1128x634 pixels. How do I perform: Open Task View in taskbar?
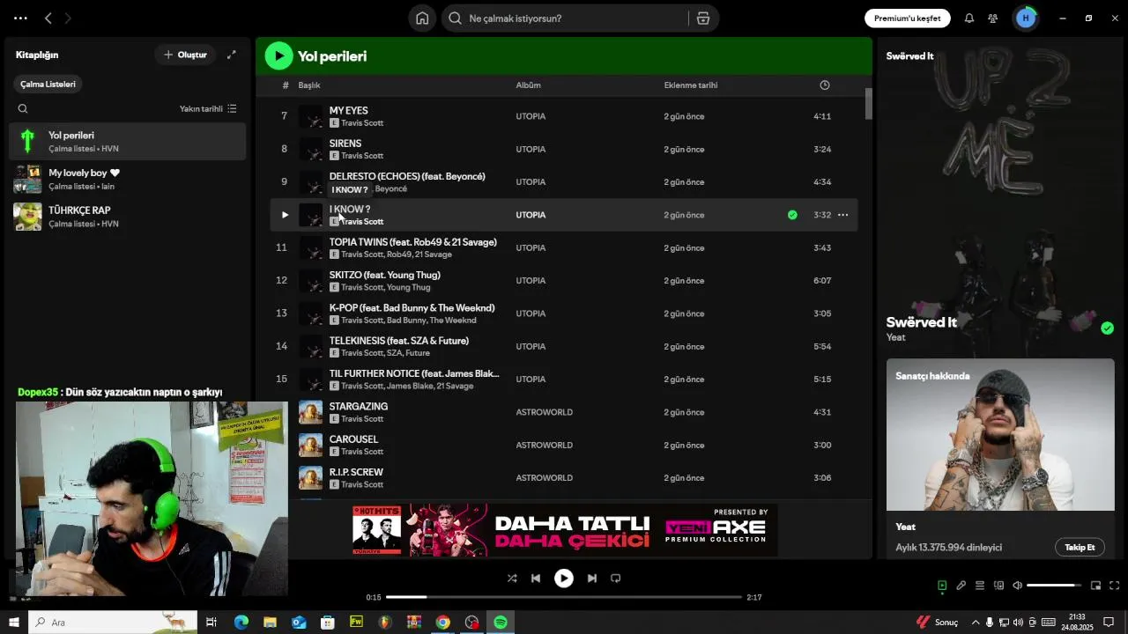pyautogui.click(x=211, y=623)
